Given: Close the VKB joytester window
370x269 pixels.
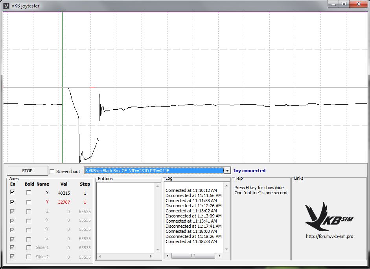Looking at the screenshot, I should point(359,4).
